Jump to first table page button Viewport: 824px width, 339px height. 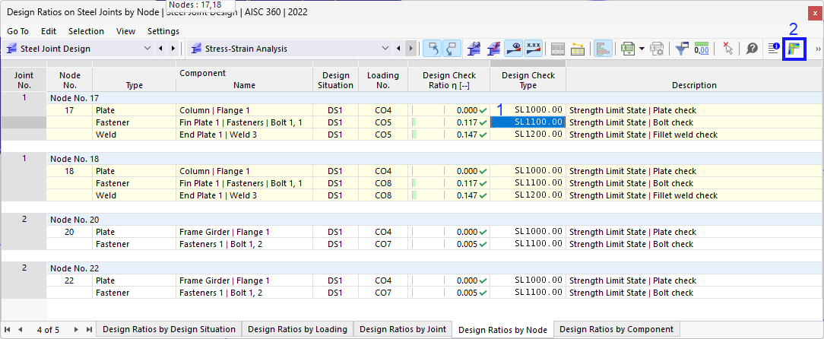(x=8, y=330)
